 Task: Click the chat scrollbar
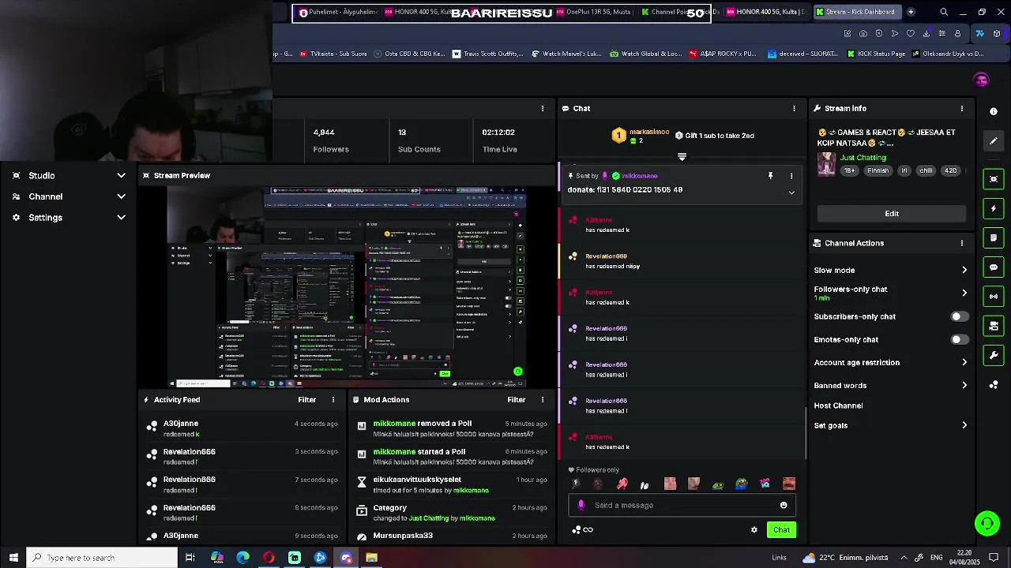(x=806, y=432)
